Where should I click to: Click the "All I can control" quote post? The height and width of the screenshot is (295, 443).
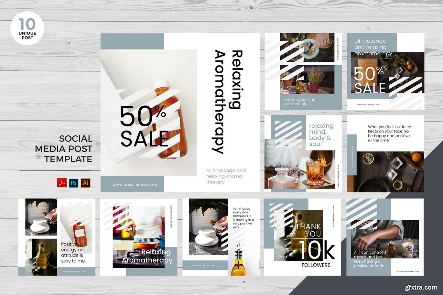[385, 237]
